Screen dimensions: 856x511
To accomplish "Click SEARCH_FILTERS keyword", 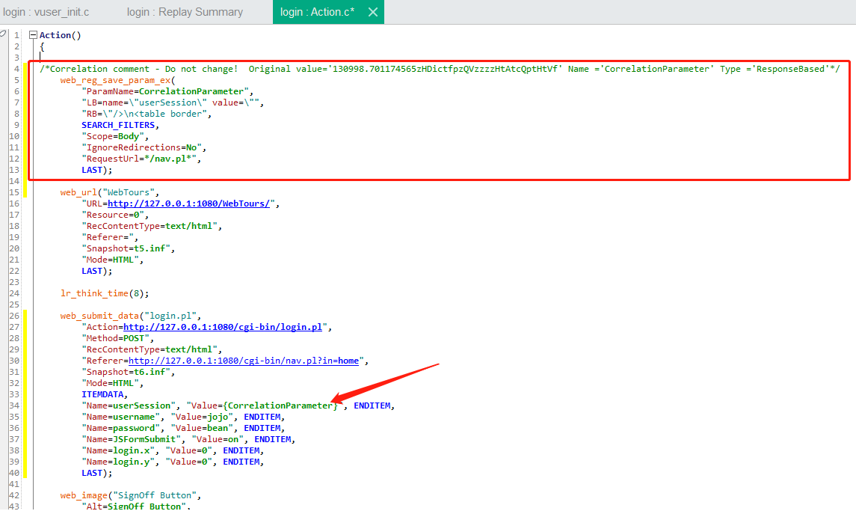I will point(118,125).
